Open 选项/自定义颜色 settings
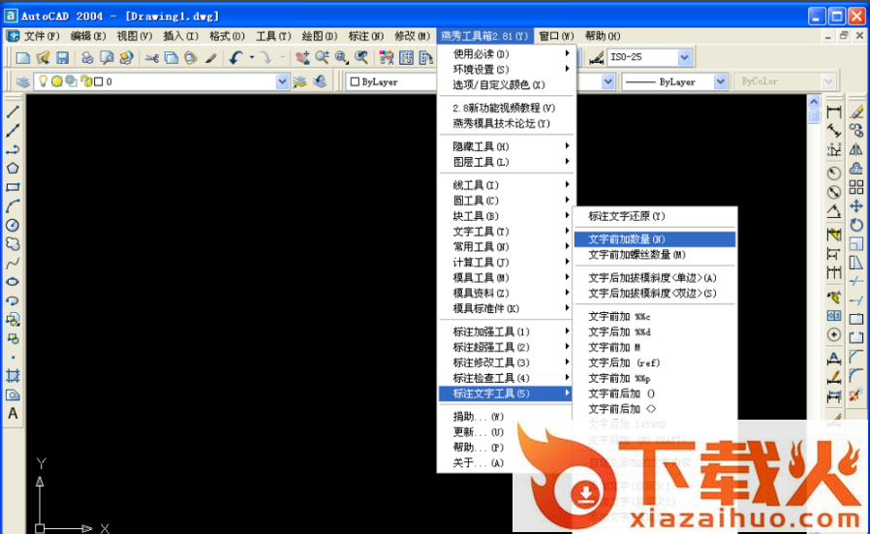870x534 pixels. [x=507, y=85]
